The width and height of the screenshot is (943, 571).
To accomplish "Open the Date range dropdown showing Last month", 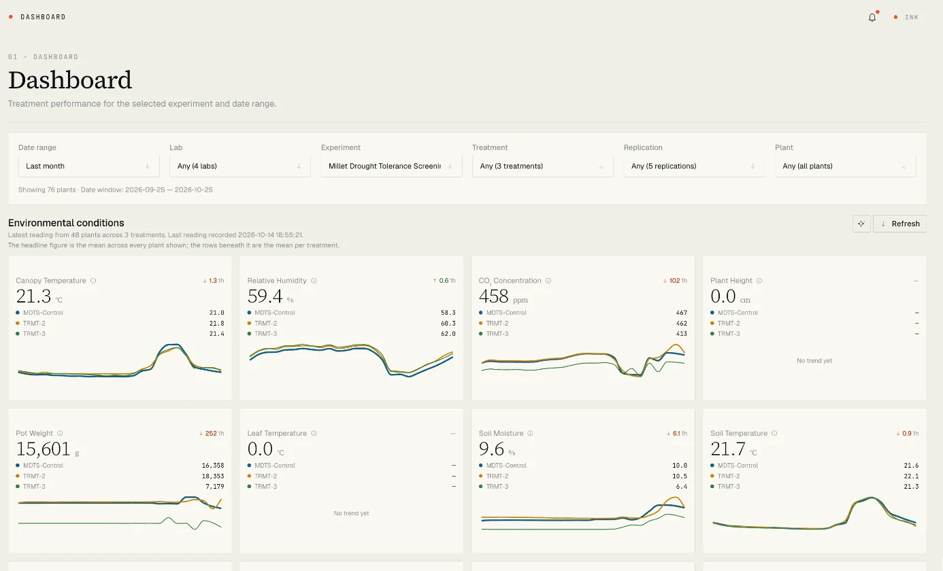I will pos(88,166).
